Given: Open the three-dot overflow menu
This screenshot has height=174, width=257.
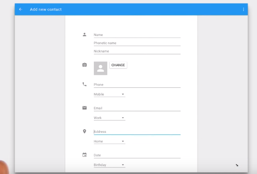Looking at the screenshot, I should [x=243, y=9].
